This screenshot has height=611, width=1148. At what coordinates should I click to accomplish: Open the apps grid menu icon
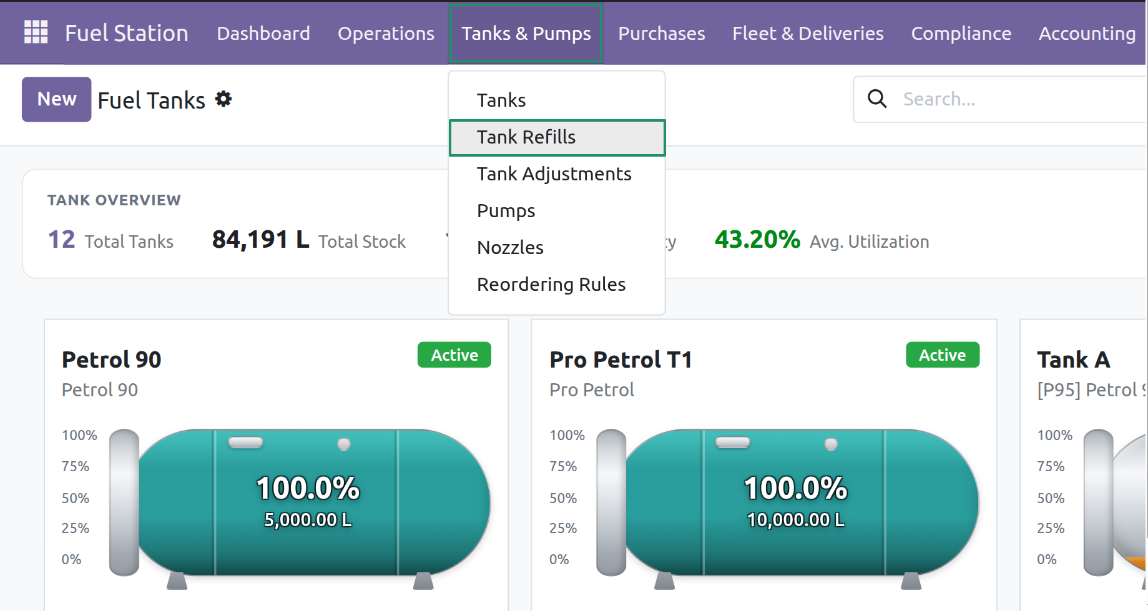point(36,32)
